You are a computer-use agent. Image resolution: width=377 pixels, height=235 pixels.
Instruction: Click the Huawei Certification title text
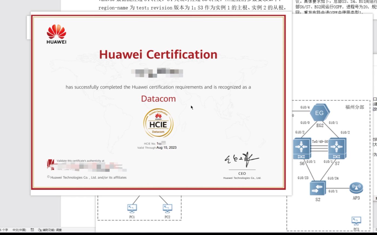[x=158, y=54]
